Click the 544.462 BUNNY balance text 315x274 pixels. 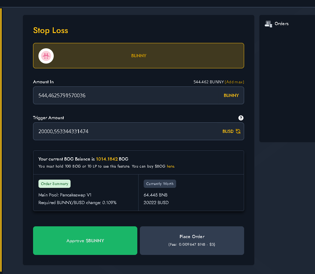tap(209, 82)
